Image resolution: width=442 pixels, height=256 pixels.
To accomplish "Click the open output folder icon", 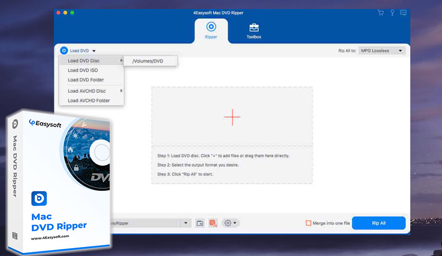I will click(x=200, y=223).
